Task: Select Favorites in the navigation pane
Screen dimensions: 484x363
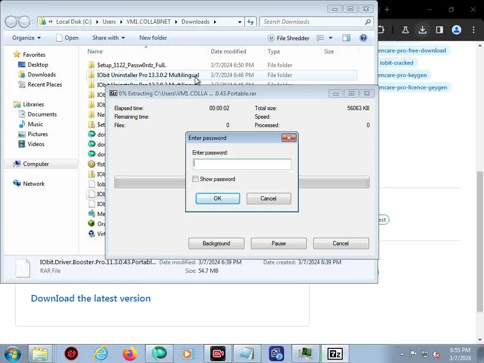Action: 34,55
